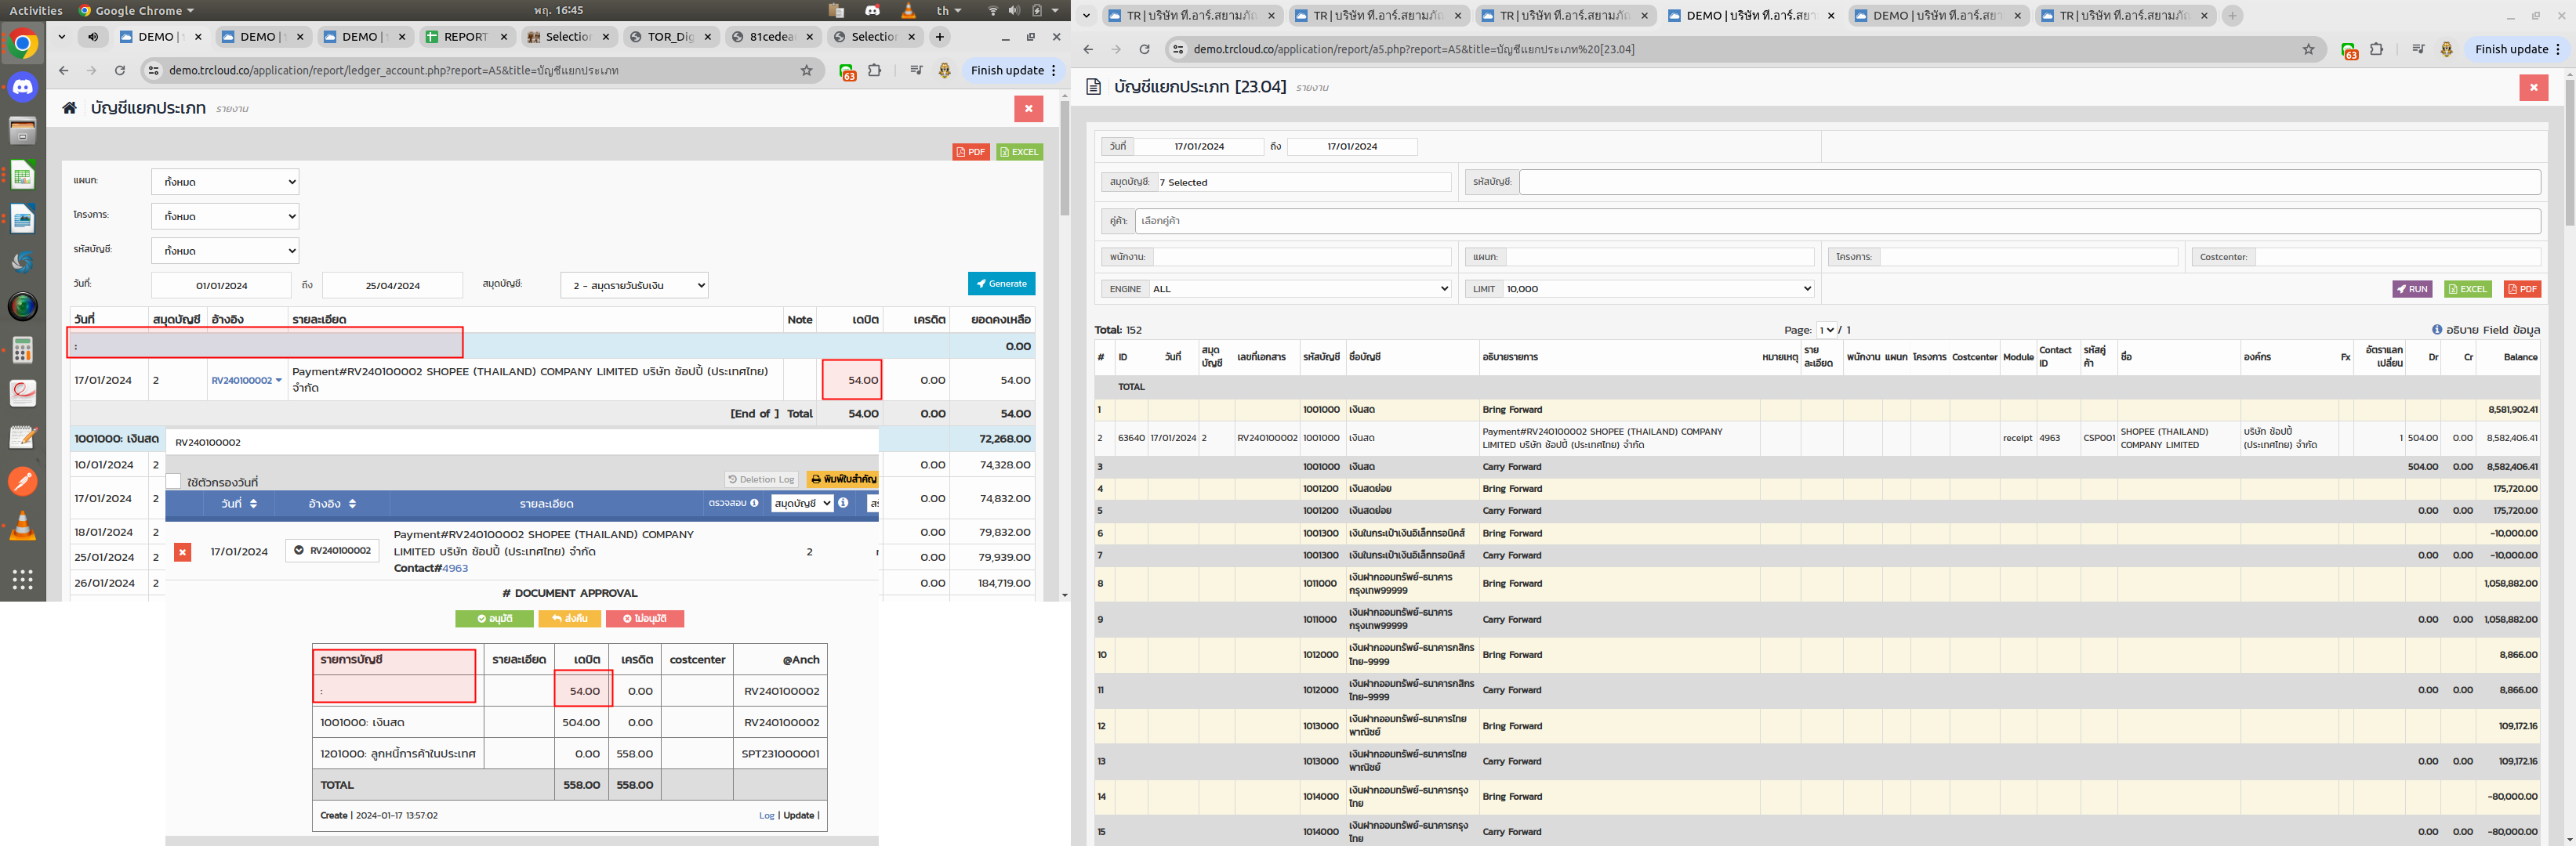2576x846 pixels.
Task: Open VLC from the Ubuntu dock
Action: (22, 526)
